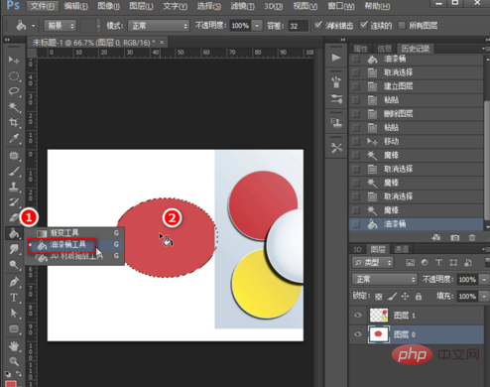Open the collapsed Clone Source panel icon
490x387 pixels.
point(336,123)
